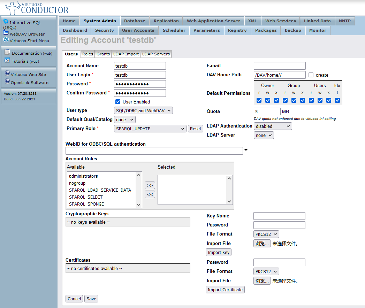Switch to the Roles tab

tap(88, 54)
